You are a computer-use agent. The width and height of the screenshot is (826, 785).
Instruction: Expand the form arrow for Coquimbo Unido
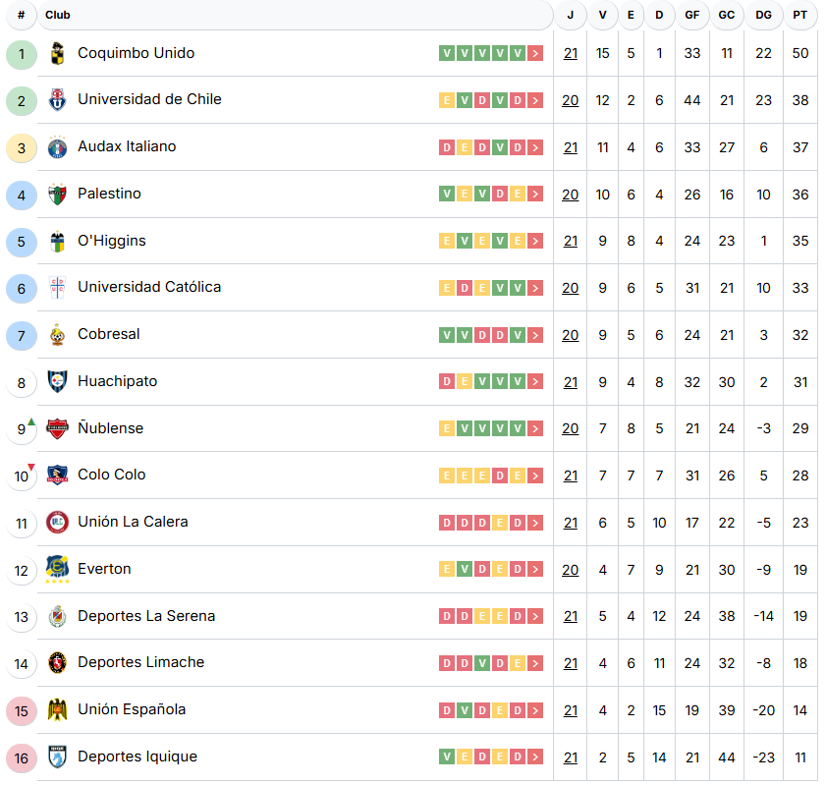point(535,53)
